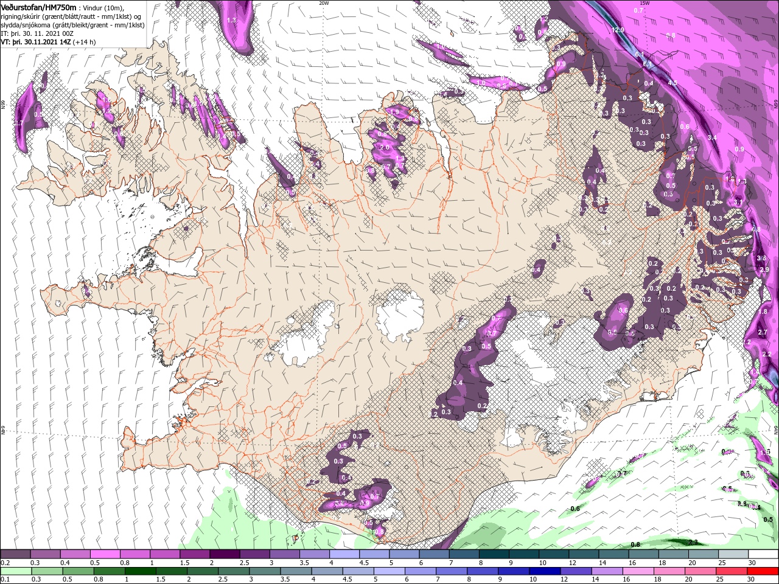Pick the upper-row legend swatch labeled 0.4

tap(75, 554)
